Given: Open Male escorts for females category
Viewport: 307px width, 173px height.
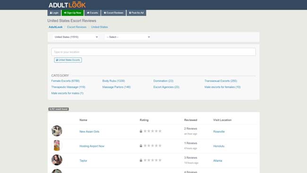Looking at the screenshot, I should click(222, 87).
